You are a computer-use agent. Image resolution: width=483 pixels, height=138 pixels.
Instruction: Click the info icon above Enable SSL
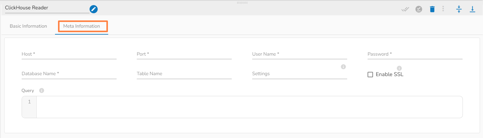pyautogui.click(x=399, y=68)
